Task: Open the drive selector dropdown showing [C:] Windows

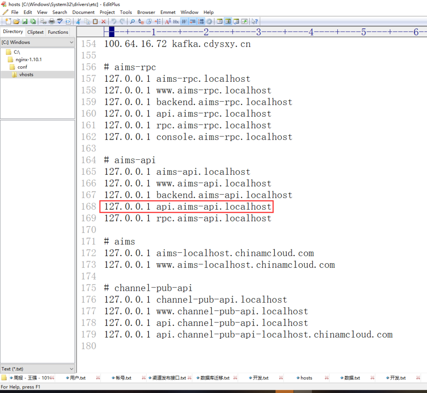Action: tap(38, 42)
